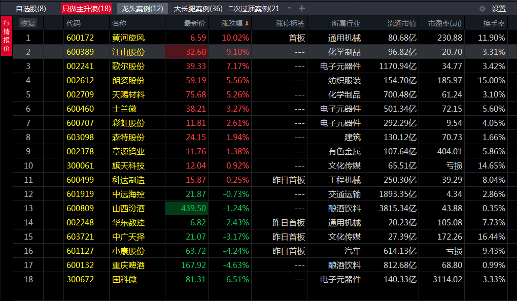The height and width of the screenshot is (301, 517).
Task: Click turnover rate 15.00%
Action: [492, 81]
